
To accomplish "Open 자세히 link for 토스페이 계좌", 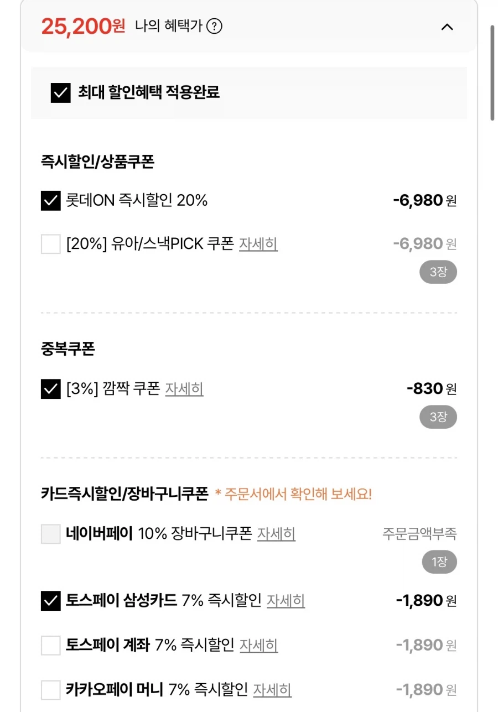I will click(x=258, y=645).
